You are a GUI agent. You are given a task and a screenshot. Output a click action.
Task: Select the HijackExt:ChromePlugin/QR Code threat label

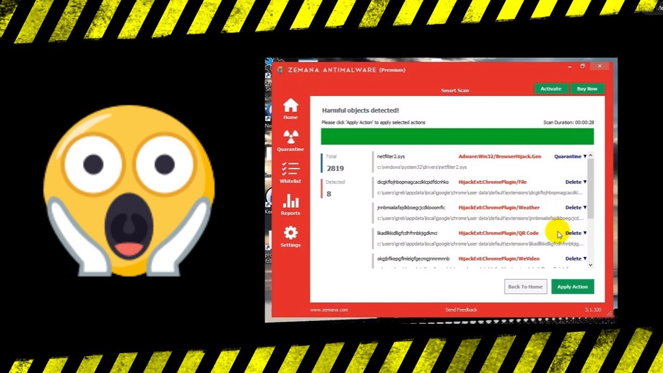498,233
